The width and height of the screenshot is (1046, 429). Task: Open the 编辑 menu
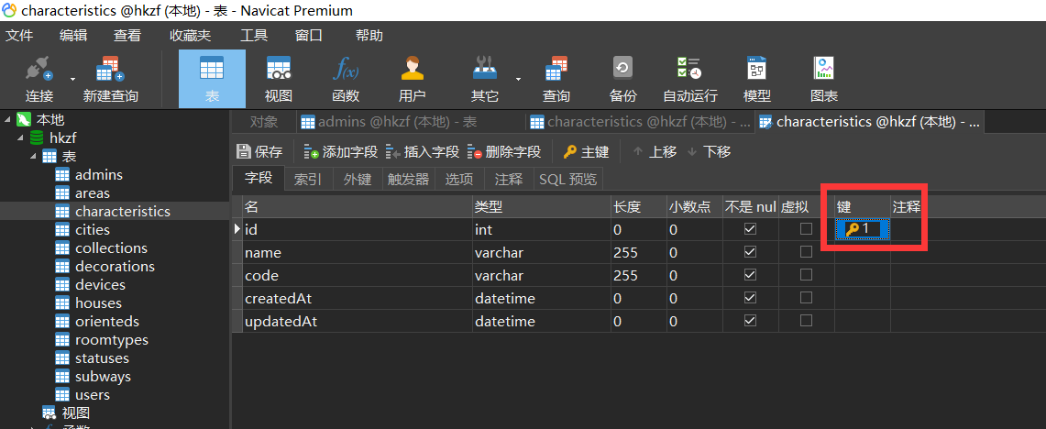click(x=73, y=36)
